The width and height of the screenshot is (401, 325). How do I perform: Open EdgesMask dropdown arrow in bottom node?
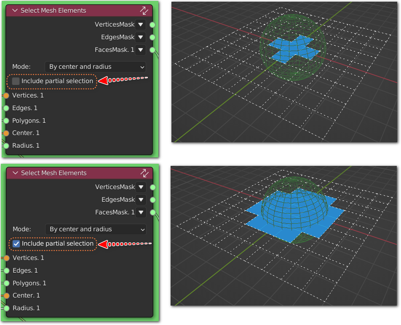(141, 200)
